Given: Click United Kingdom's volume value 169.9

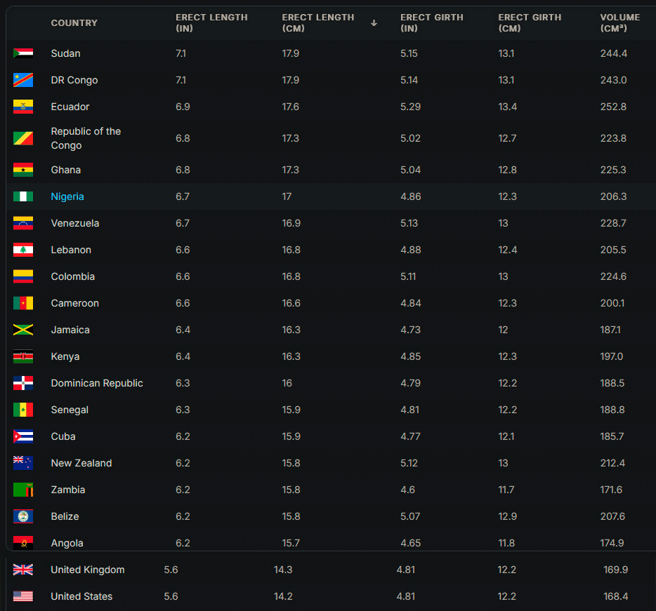Looking at the screenshot, I should pyautogui.click(x=616, y=570).
